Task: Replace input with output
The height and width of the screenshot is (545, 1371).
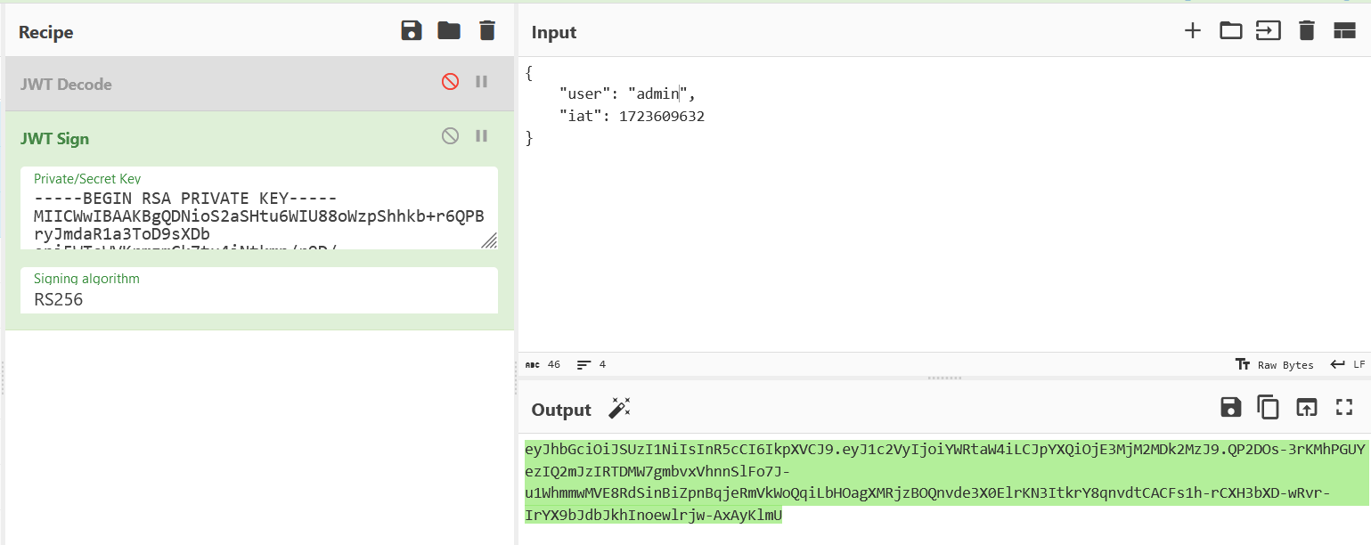Action: pos(1306,407)
